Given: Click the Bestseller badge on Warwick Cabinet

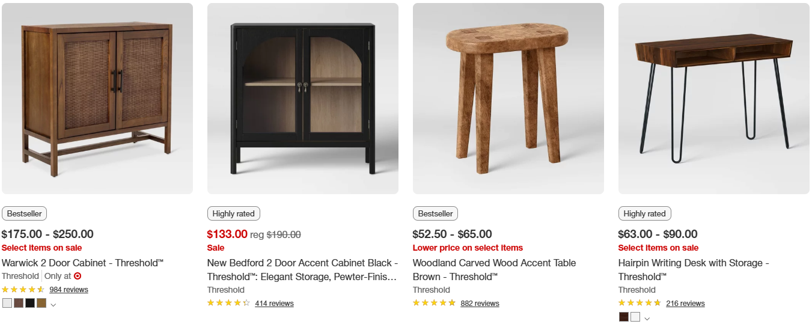Looking at the screenshot, I should pos(24,213).
